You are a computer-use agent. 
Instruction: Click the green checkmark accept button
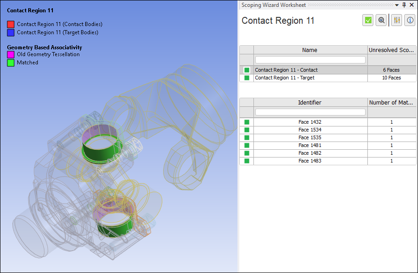368,21
